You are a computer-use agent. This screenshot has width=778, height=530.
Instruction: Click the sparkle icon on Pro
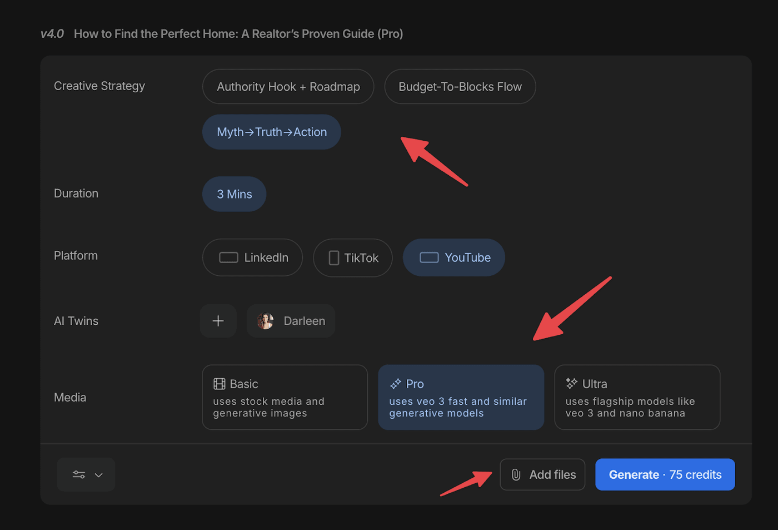click(x=396, y=384)
